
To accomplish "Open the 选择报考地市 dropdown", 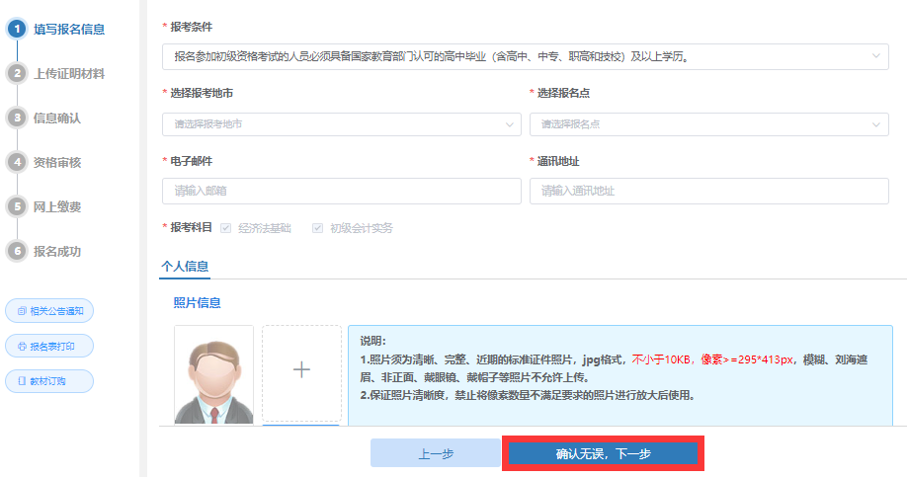I will tap(341, 124).
